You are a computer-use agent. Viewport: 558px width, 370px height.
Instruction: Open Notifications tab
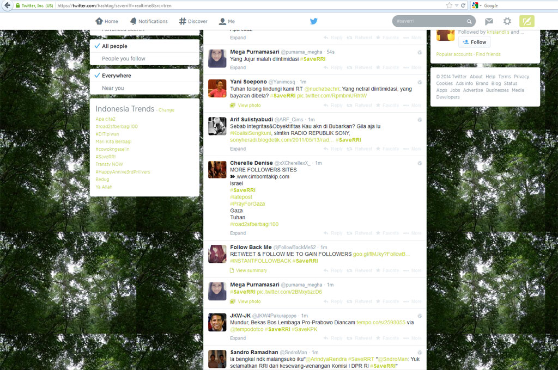click(x=149, y=21)
